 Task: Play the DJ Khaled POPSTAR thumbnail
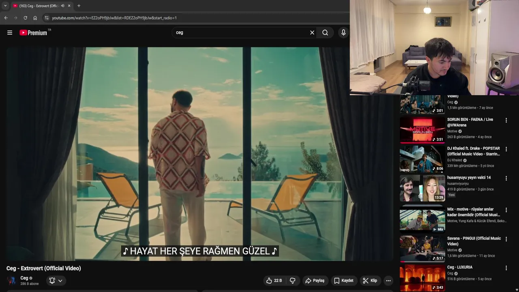coord(422,159)
